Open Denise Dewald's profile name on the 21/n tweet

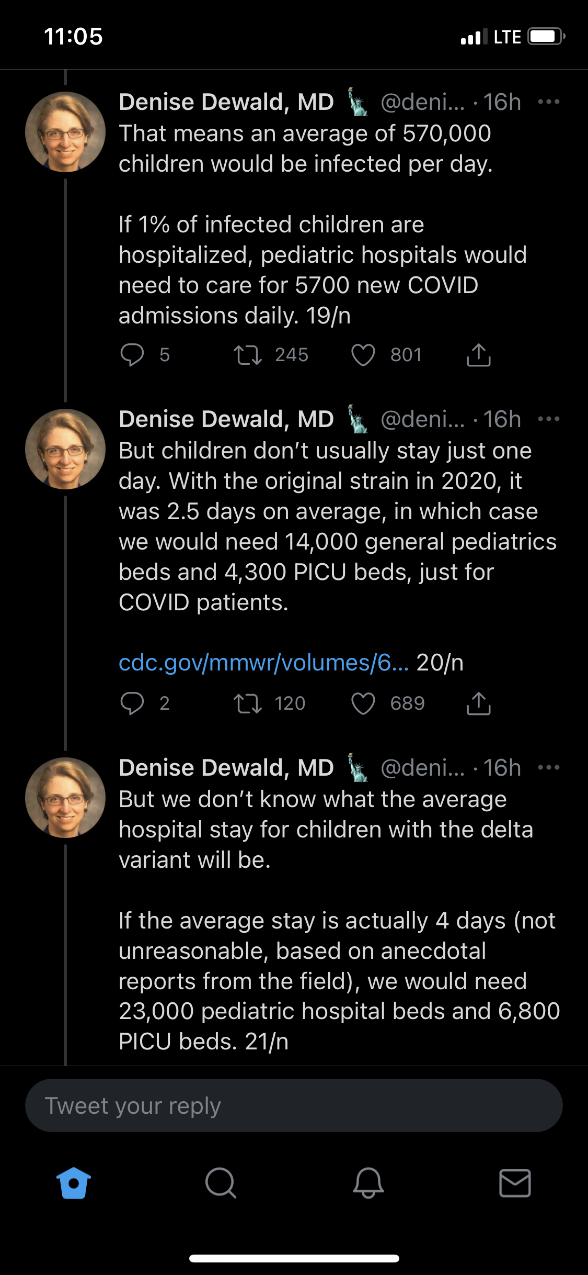point(226,768)
